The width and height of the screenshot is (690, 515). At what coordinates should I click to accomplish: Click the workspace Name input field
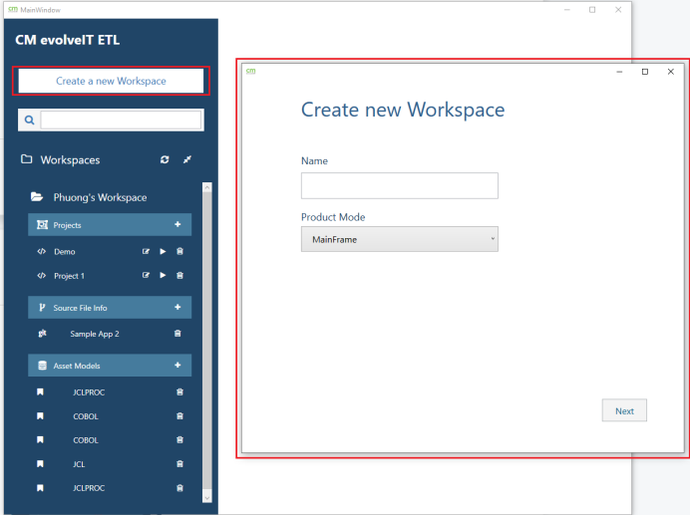click(400, 185)
